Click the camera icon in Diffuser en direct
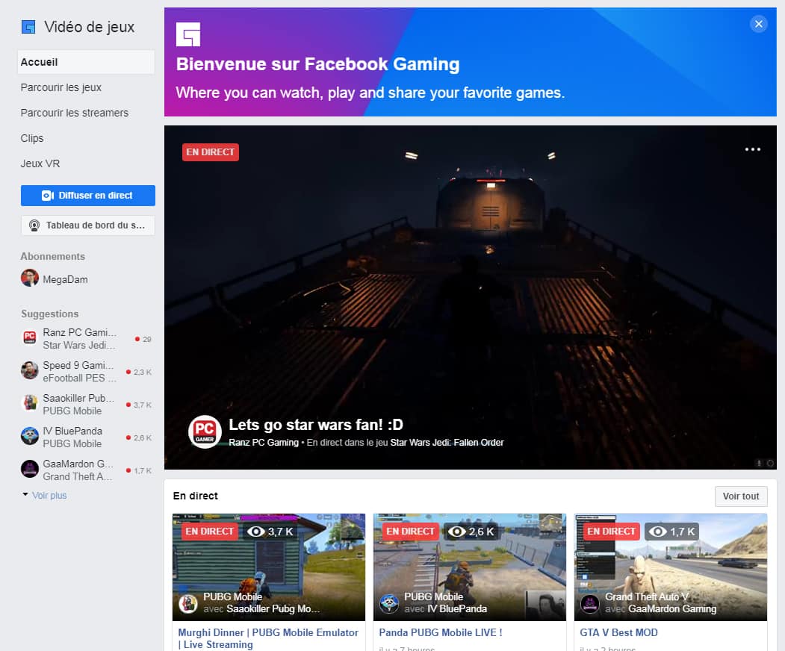 click(x=48, y=196)
